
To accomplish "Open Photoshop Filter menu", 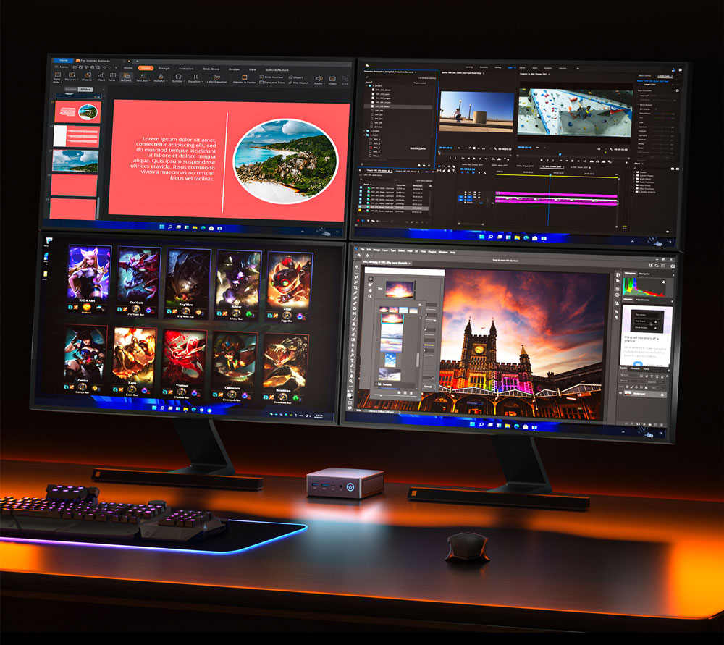I will [410, 250].
